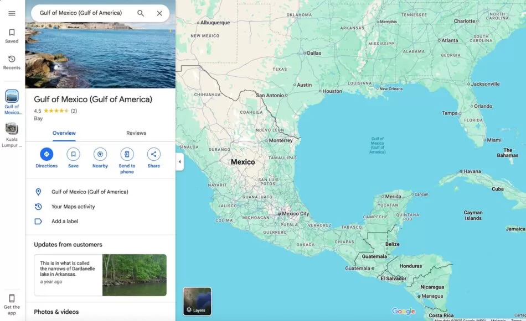Click Updates from customers heading
The width and height of the screenshot is (526, 321).
coord(68,245)
